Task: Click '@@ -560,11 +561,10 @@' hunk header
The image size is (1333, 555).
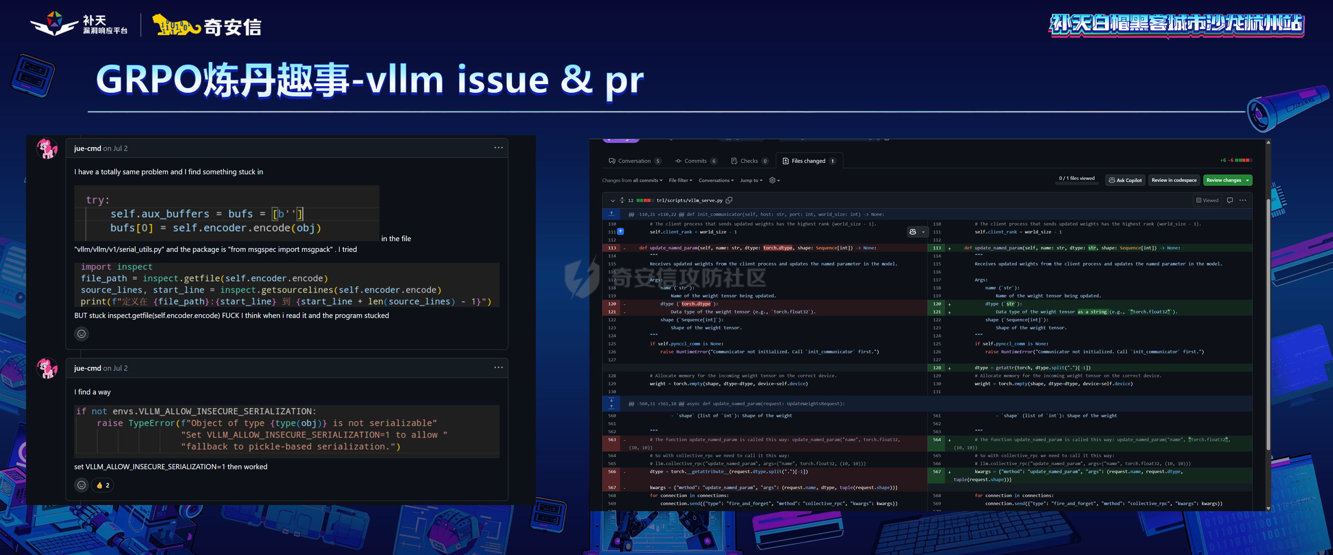Action: click(736, 404)
